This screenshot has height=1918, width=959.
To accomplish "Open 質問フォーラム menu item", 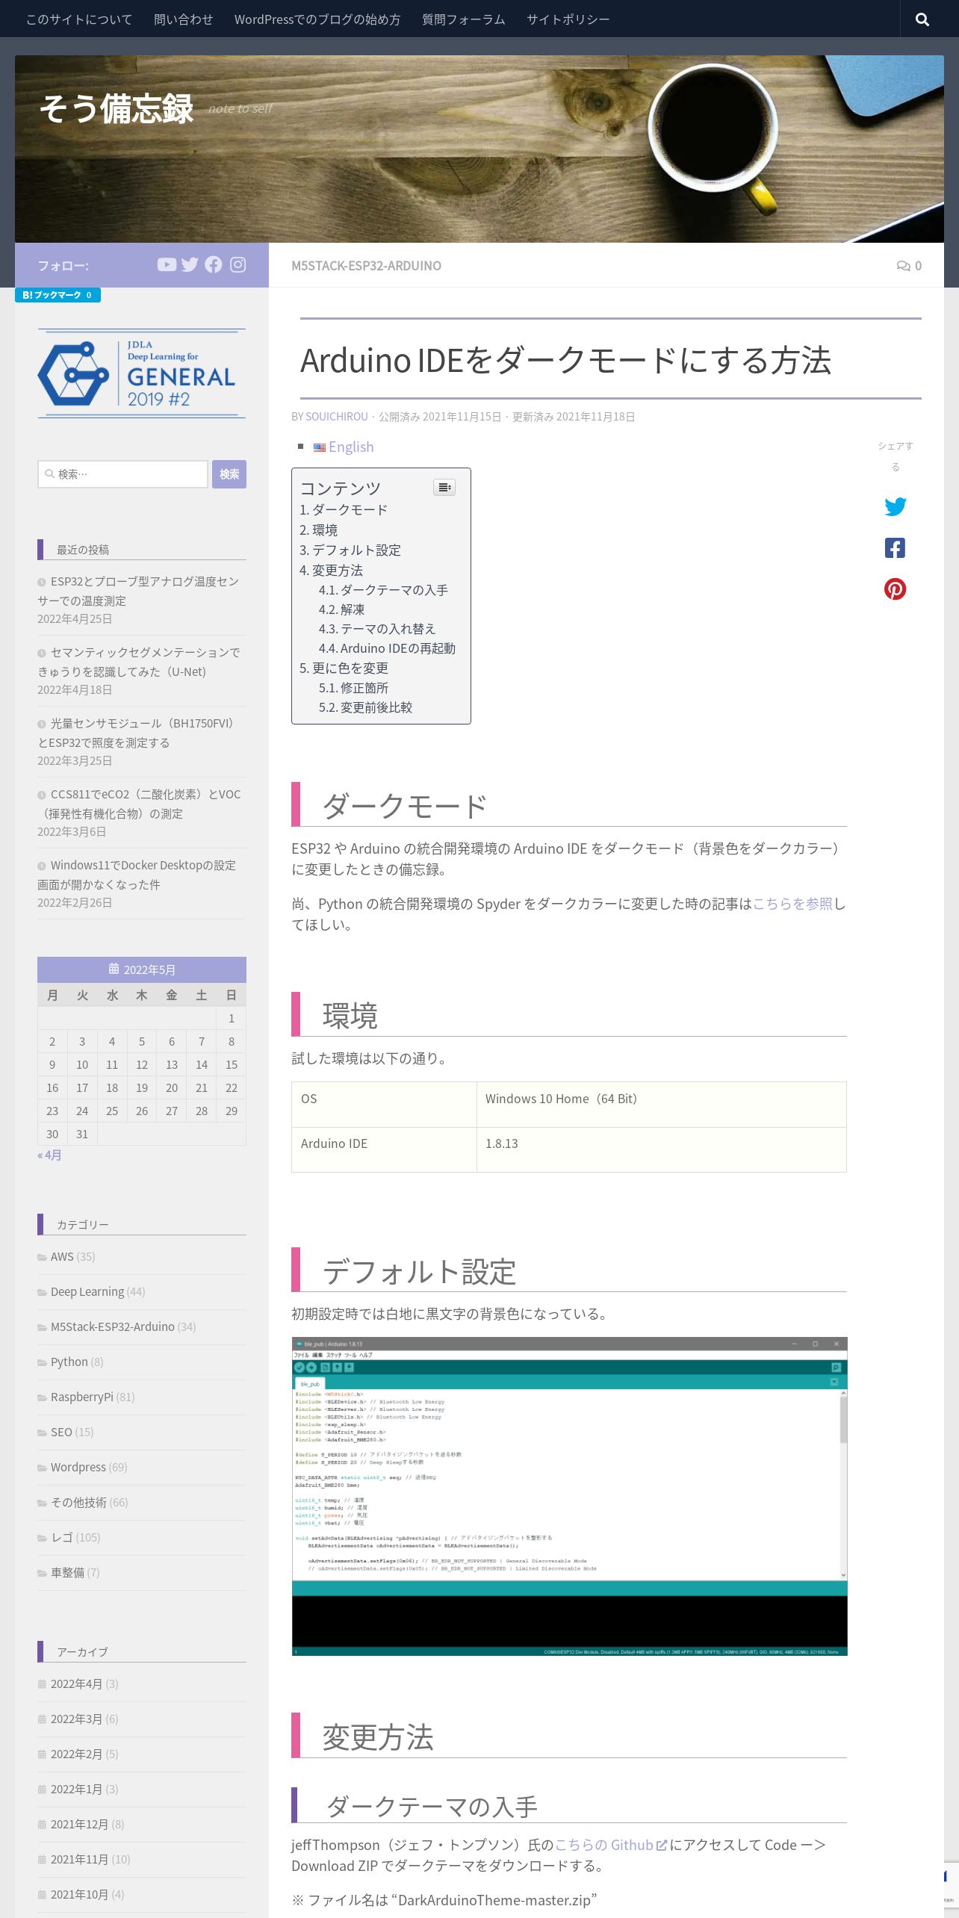I will (464, 19).
